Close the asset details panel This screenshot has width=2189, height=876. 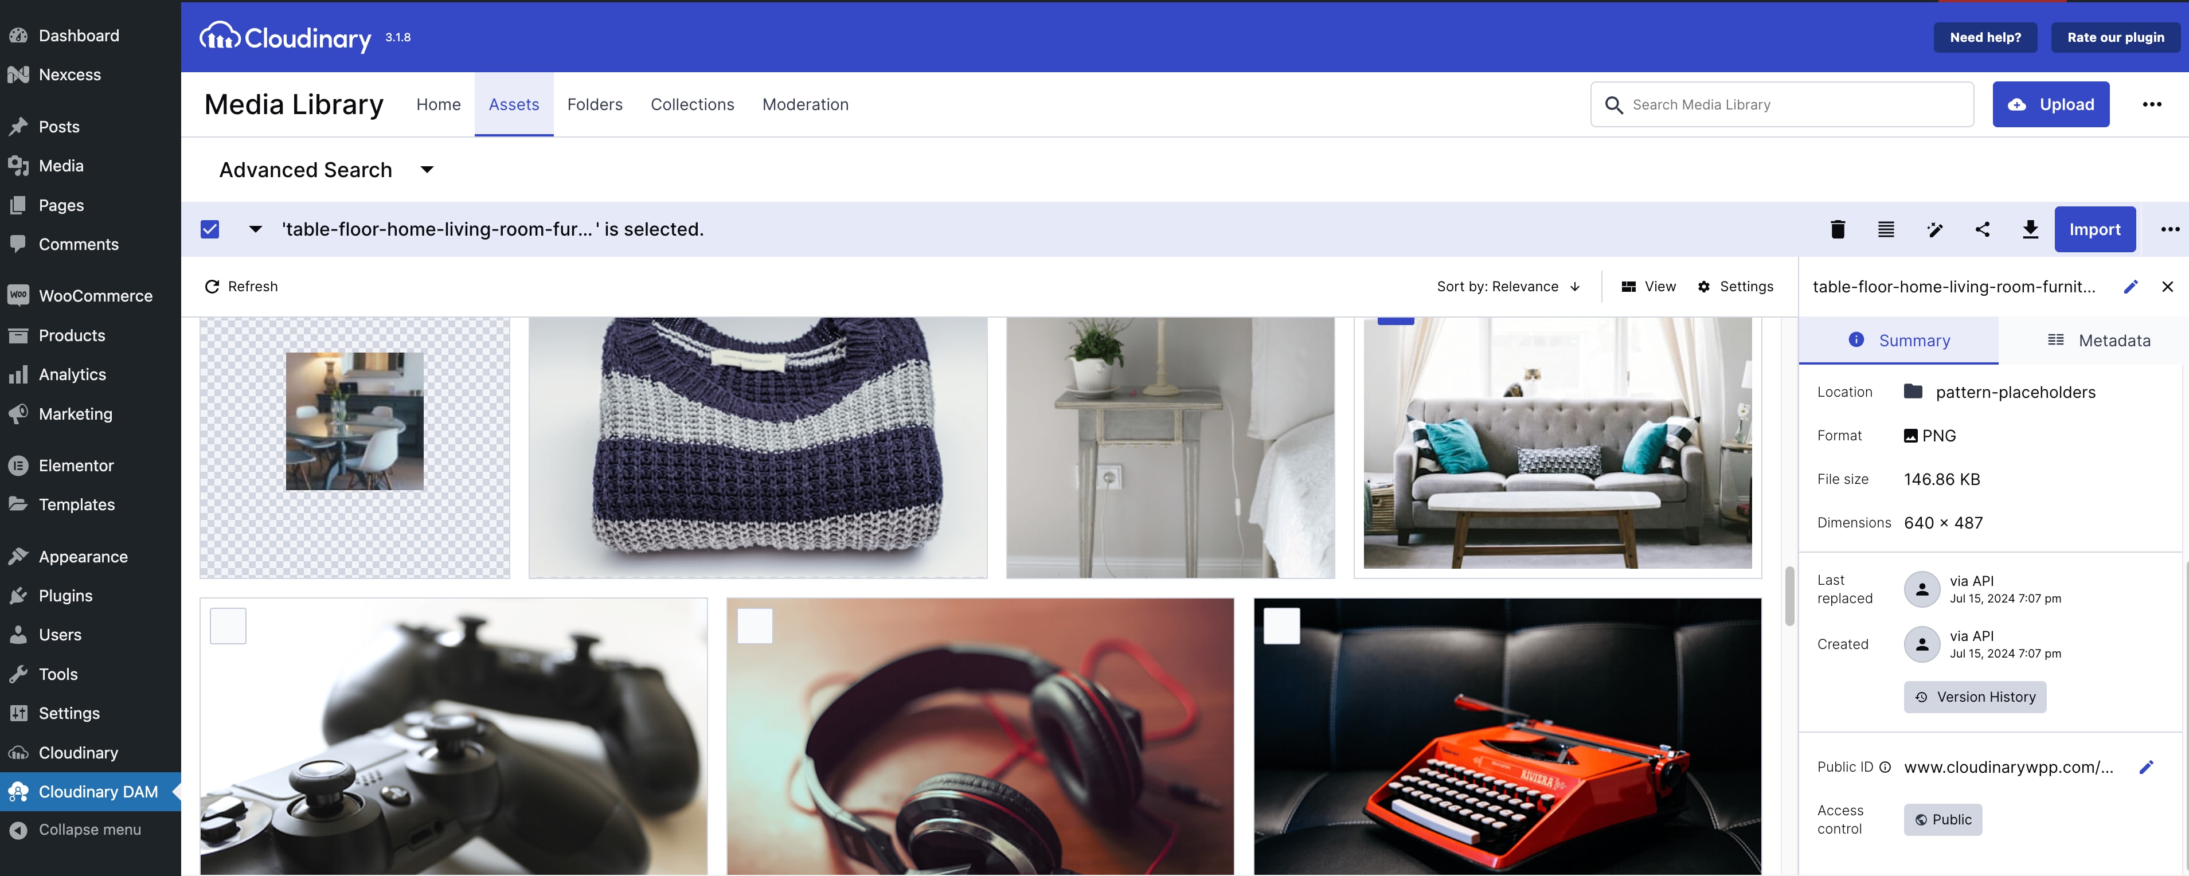(x=2168, y=287)
